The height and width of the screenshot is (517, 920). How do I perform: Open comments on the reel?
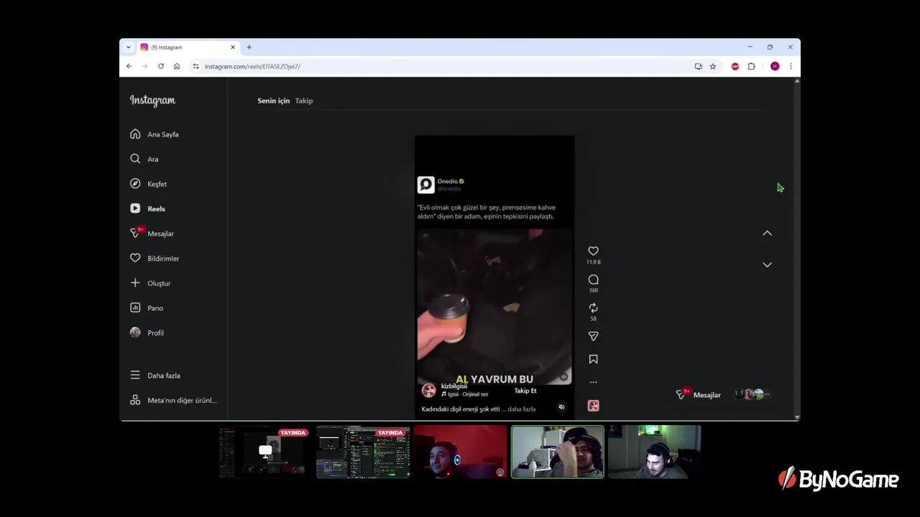click(593, 279)
